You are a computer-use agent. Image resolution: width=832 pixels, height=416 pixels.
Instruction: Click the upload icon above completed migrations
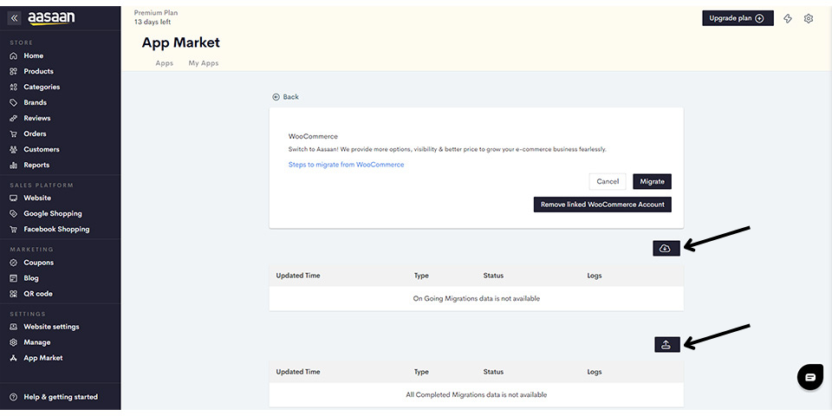[667, 345]
